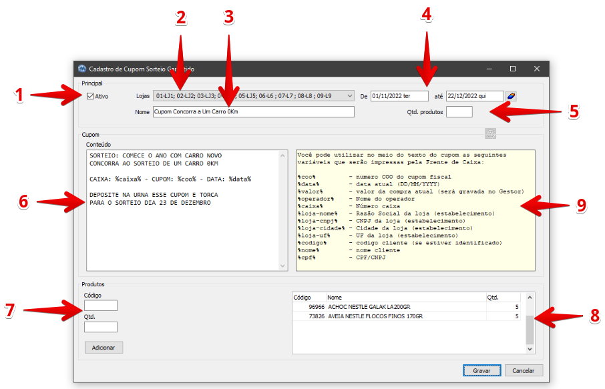Click the Nome field with coupon name
The width and height of the screenshot is (605, 389).
tap(254, 112)
